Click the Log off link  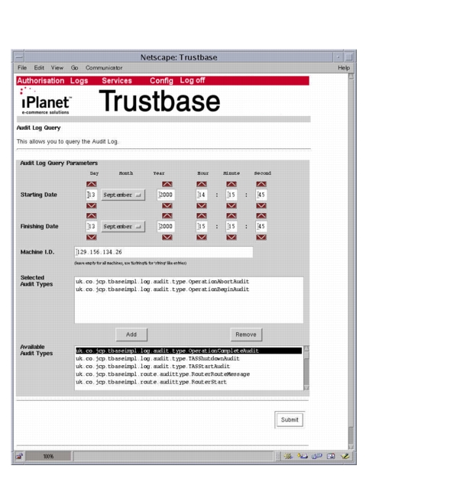(x=193, y=81)
